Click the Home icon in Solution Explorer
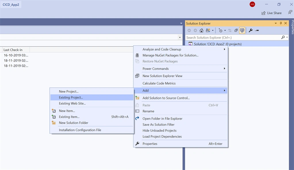 201,30
